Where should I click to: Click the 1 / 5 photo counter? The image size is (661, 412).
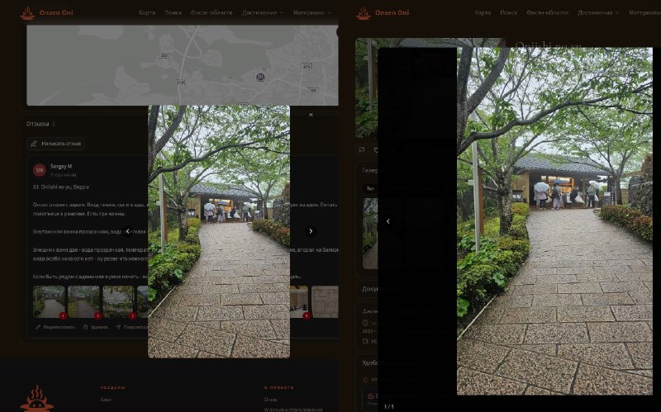click(x=388, y=406)
